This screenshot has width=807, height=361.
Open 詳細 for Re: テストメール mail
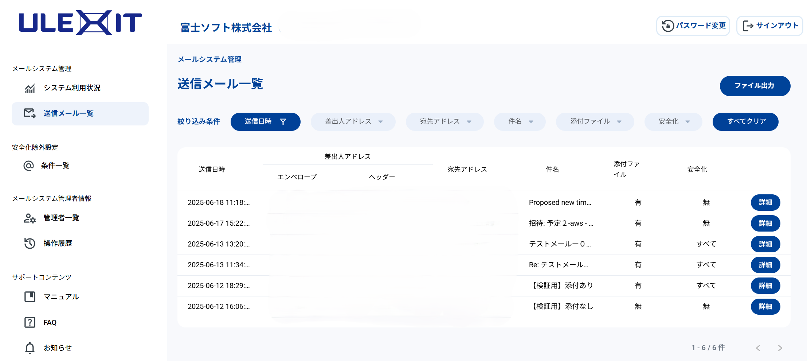pos(765,265)
